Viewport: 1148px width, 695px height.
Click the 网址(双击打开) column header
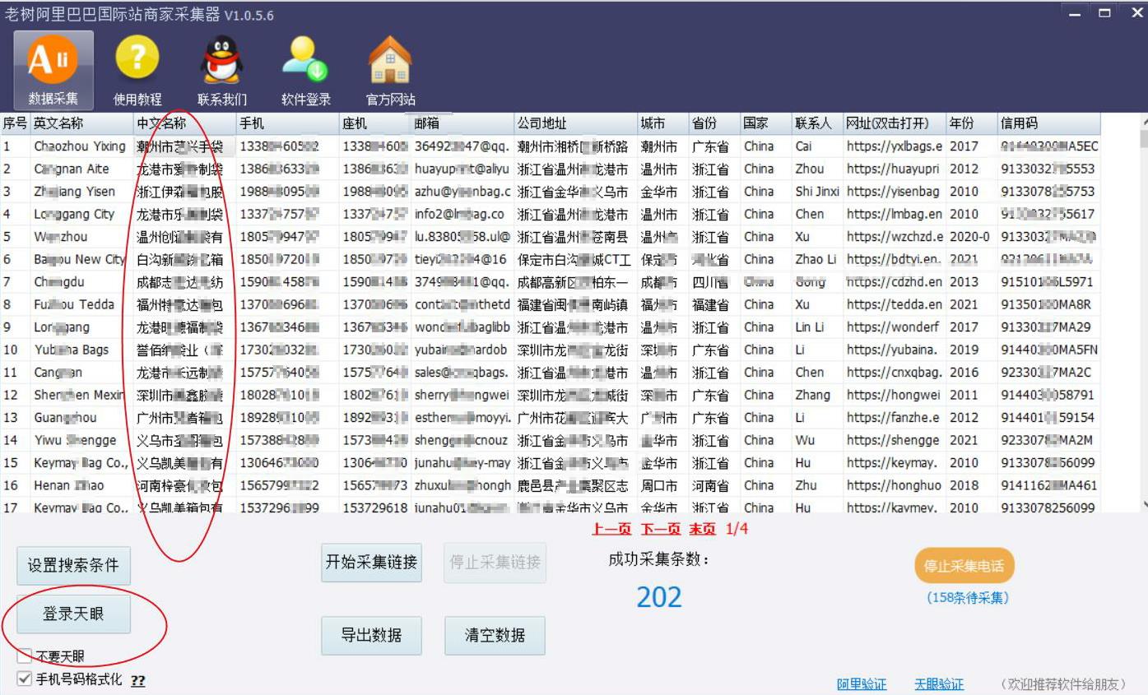coord(895,123)
